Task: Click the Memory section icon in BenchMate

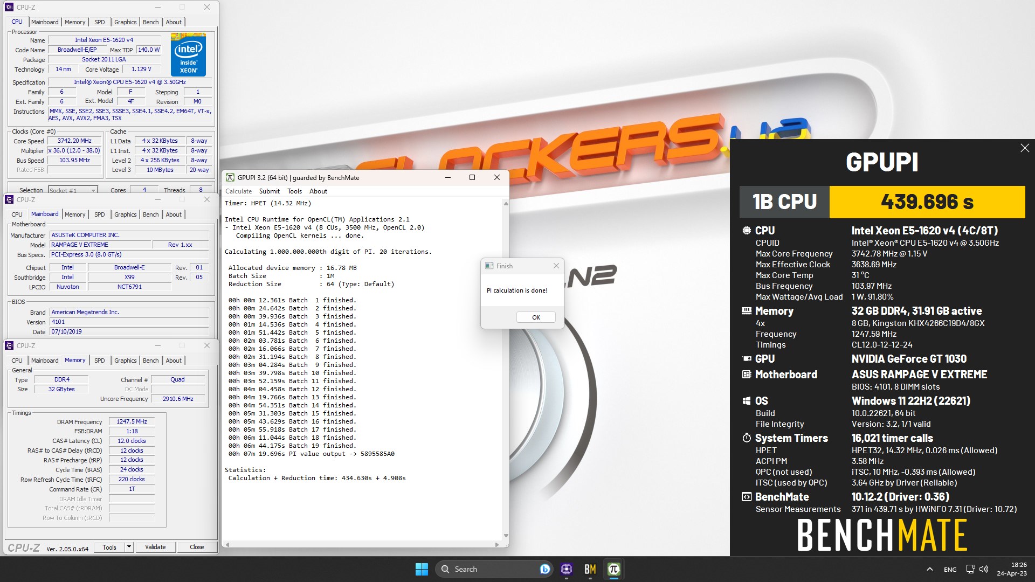Action: coord(747,311)
